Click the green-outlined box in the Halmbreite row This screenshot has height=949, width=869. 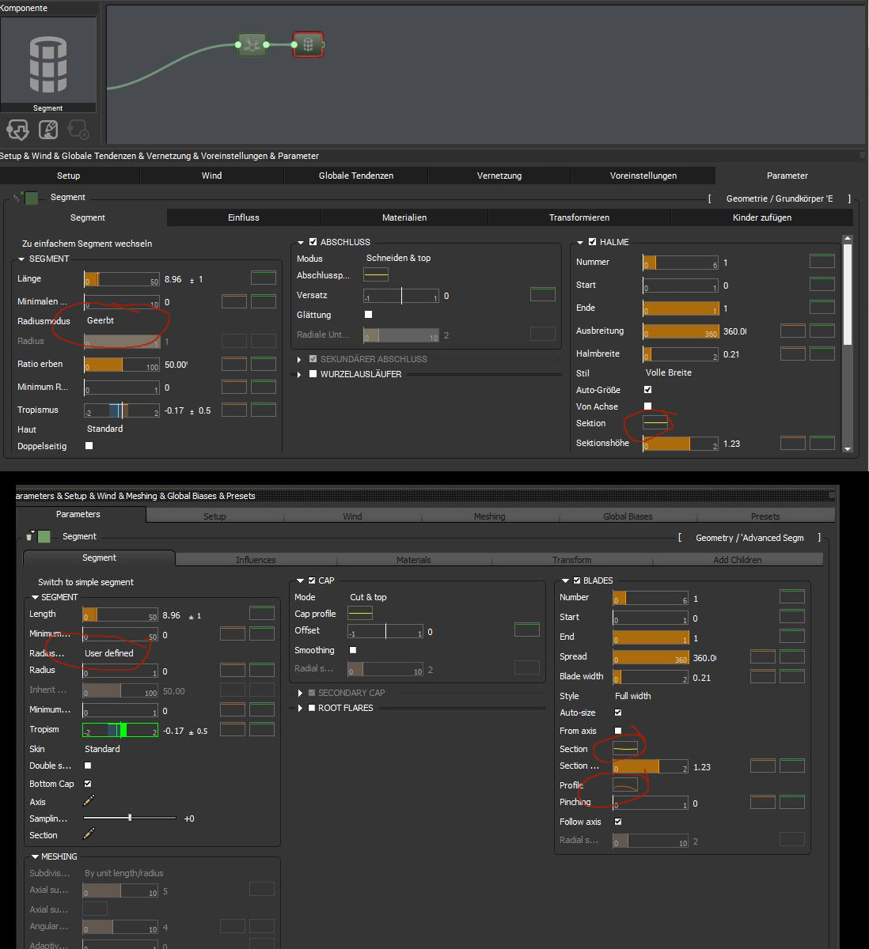click(x=822, y=354)
